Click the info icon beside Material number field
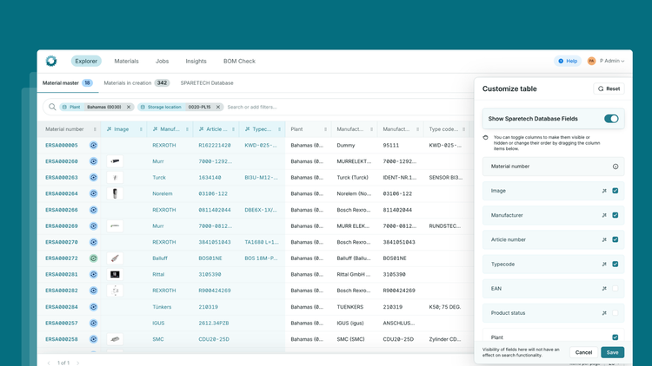This screenshot has width=652, height=366. tap(615, 167)
